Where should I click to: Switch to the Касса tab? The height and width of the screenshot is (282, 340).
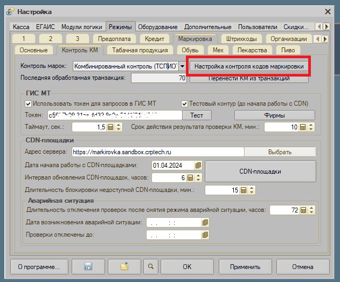point(21,27)
